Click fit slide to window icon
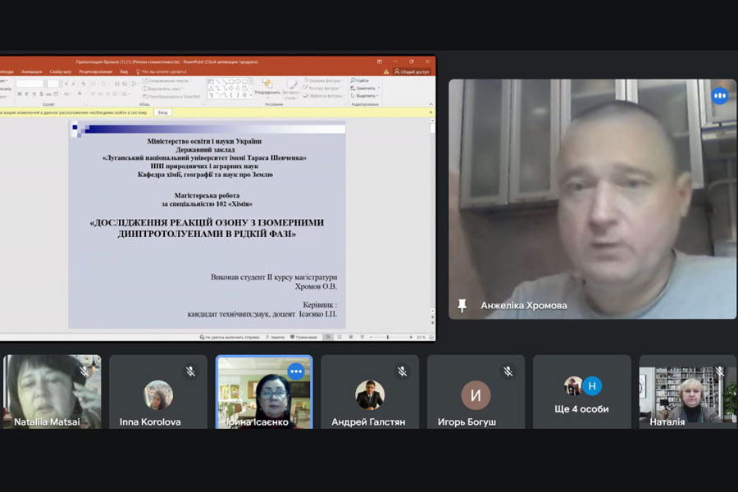 click(431, 337)
